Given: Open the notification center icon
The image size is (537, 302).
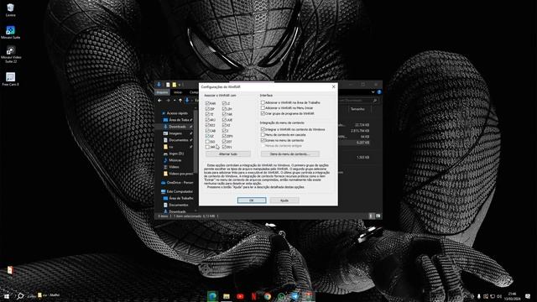Looking at the screenshot, I should click(528, 296).
